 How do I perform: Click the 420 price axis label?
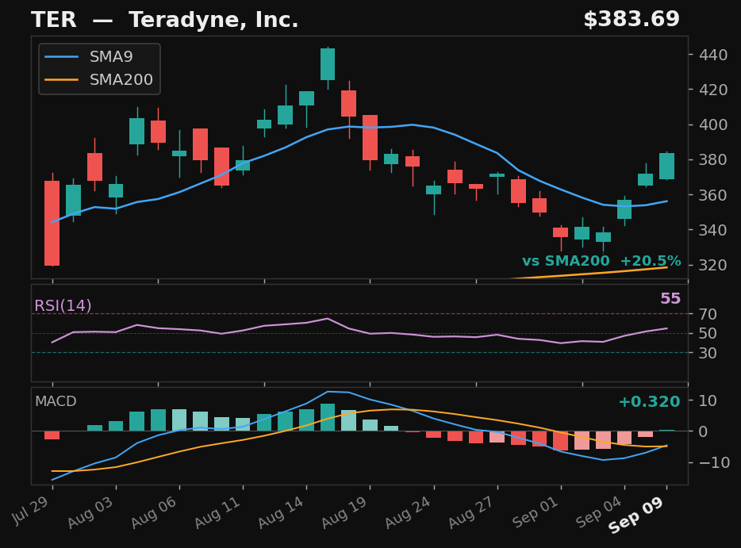click(x=713, y=90)
